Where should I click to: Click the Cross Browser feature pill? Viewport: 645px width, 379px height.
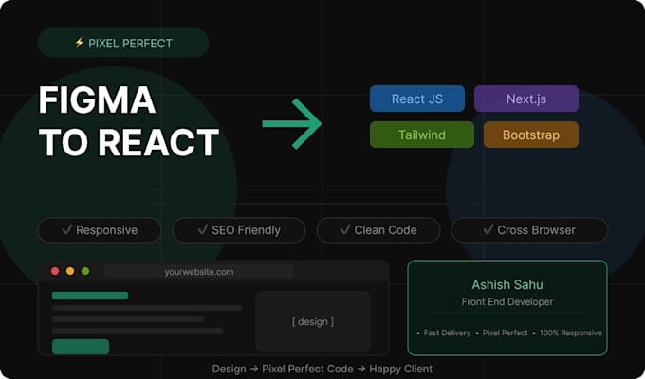[529, 230]
